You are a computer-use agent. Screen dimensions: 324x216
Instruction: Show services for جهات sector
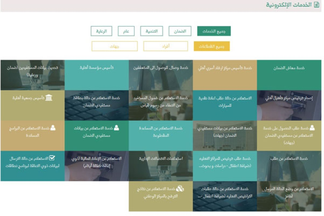(114, 46)
